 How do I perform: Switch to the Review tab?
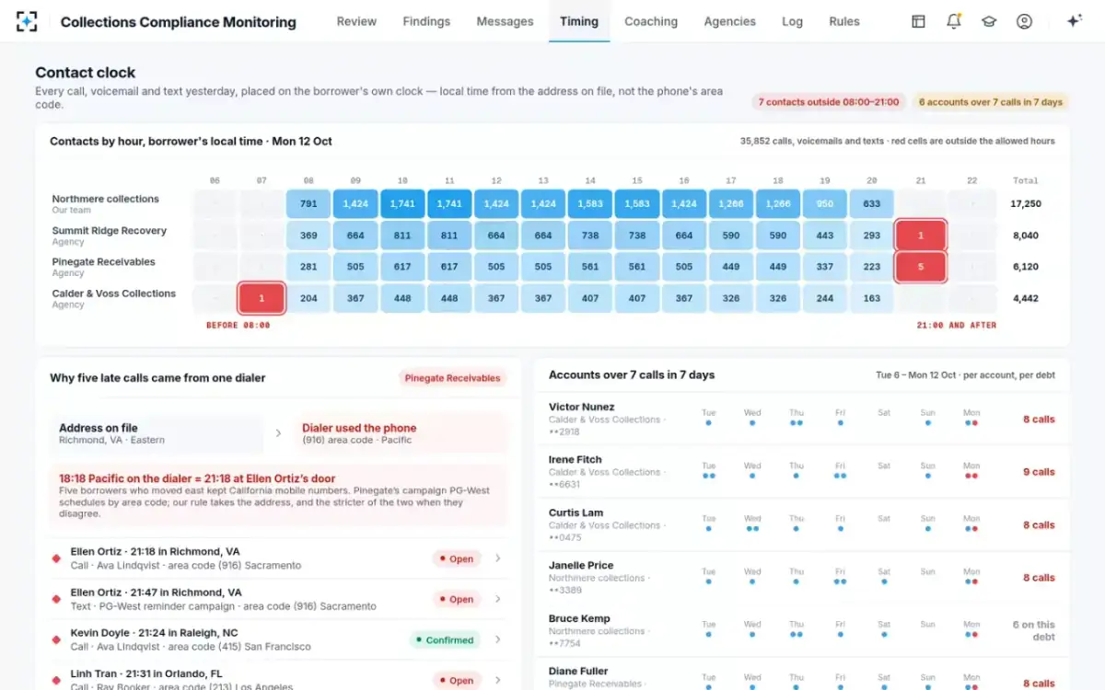pos(356,21)
